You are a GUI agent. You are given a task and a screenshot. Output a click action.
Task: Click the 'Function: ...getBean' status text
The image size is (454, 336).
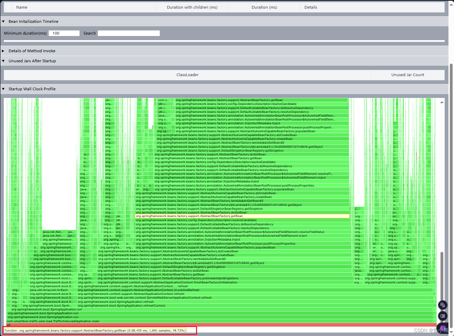point(95,330)
